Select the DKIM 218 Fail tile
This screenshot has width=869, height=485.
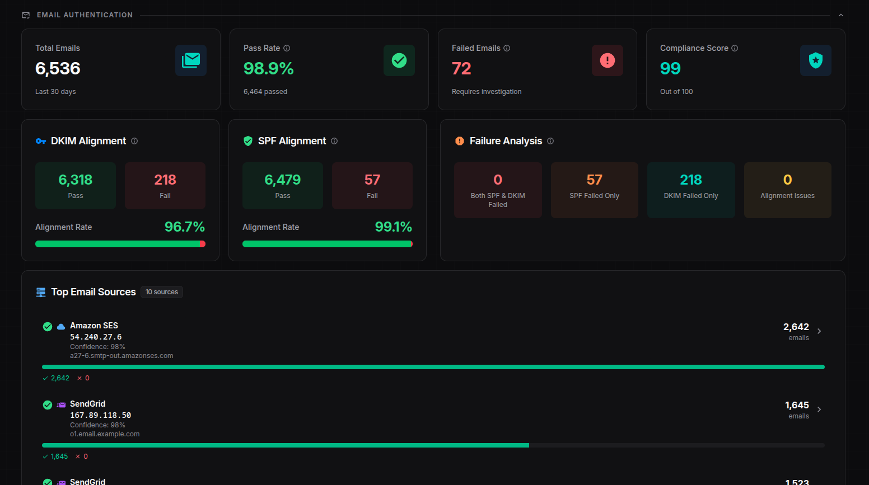click(x=165, y=186)
